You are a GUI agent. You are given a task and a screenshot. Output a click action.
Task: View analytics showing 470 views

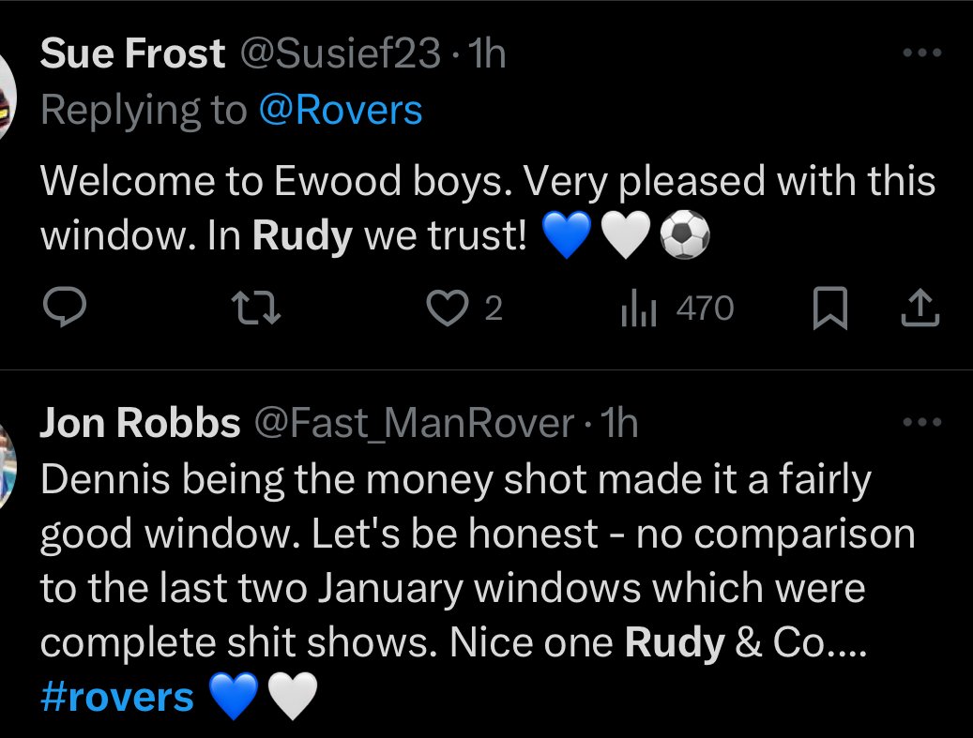click(677, 309)
